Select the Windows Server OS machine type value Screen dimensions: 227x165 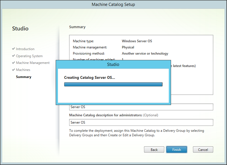pyautogui.click(x=137, y=41)
